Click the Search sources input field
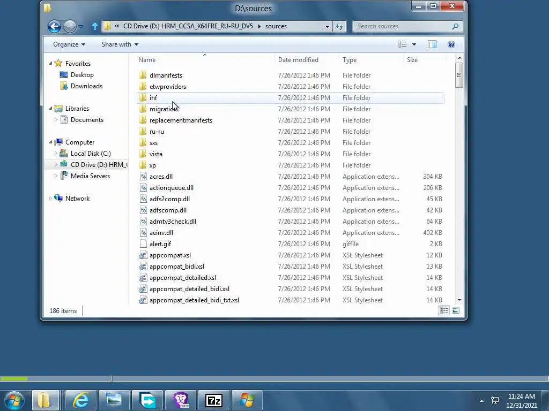This screenshot has width=549, height=411. [x=402, y=26]
